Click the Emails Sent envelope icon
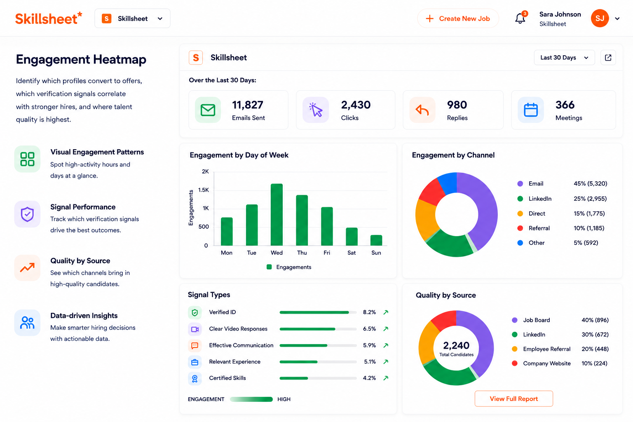633x422 pixels. click(208, 110)
